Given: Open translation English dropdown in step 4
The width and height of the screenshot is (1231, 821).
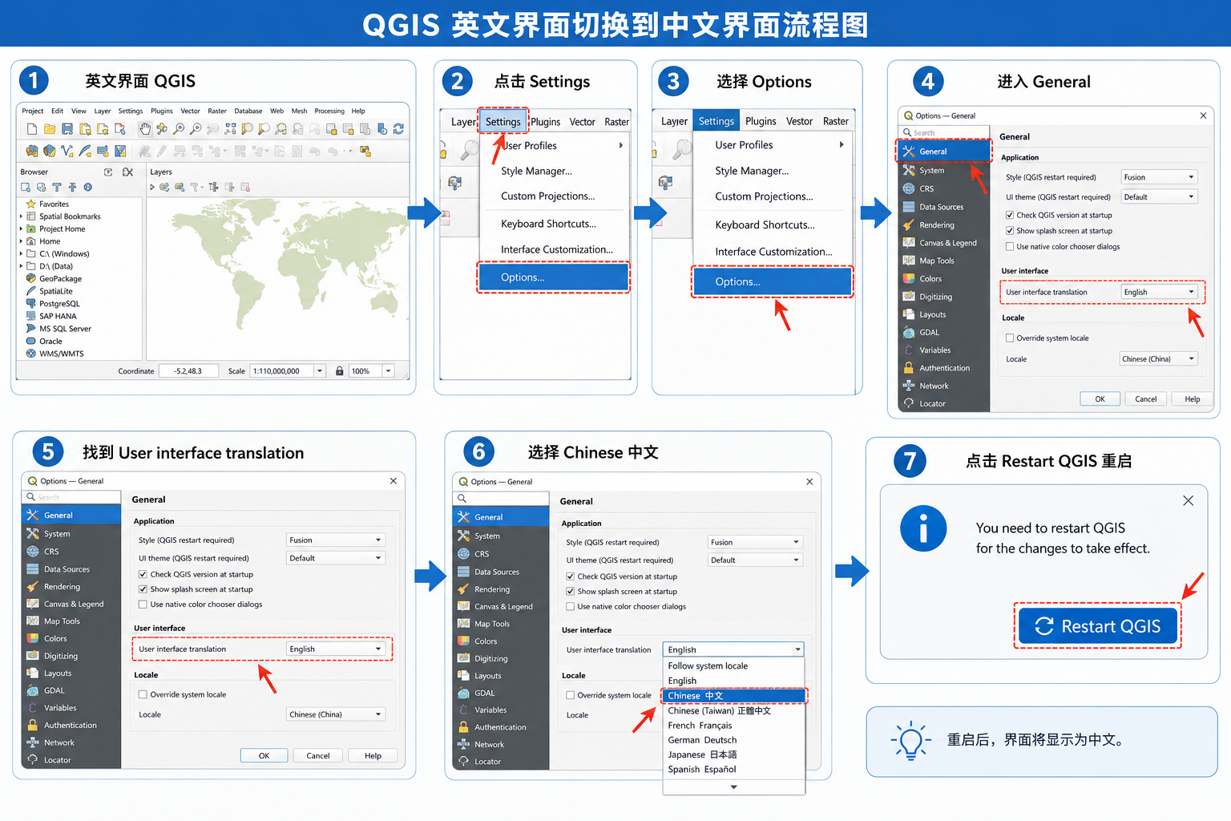Looking at the screenshot, I should 1159,292.
